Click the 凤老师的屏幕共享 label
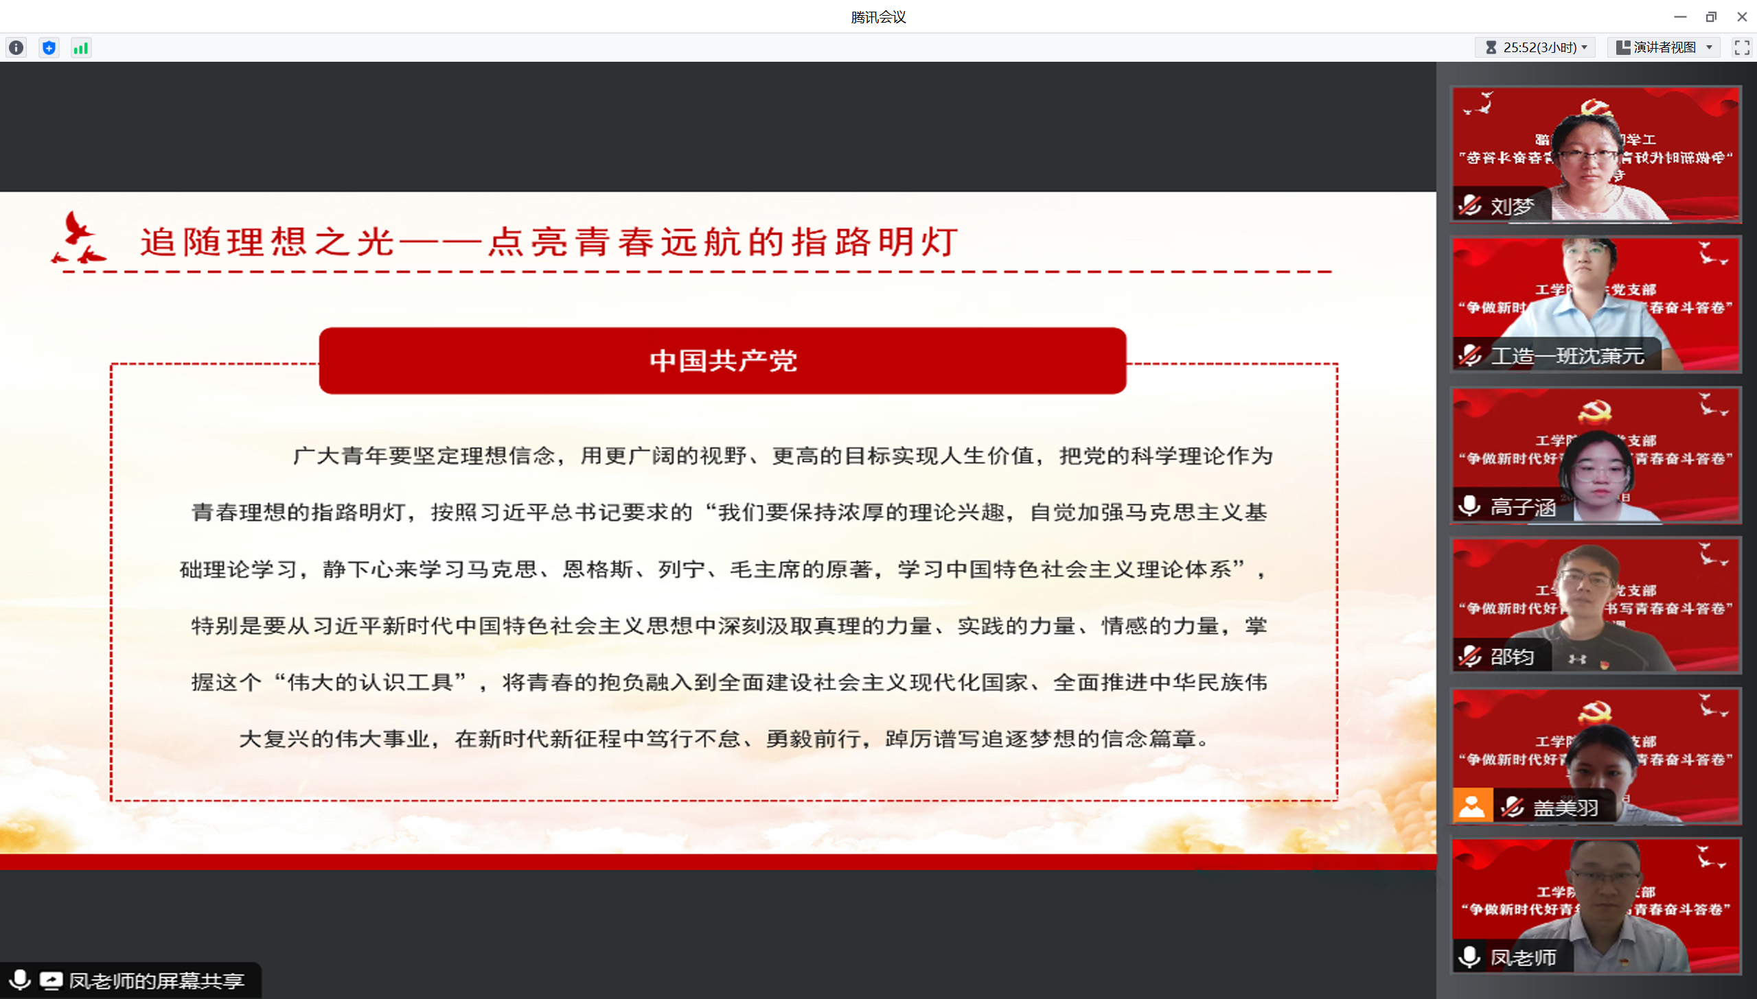1757x999 pixels. (x=157, y=981)
